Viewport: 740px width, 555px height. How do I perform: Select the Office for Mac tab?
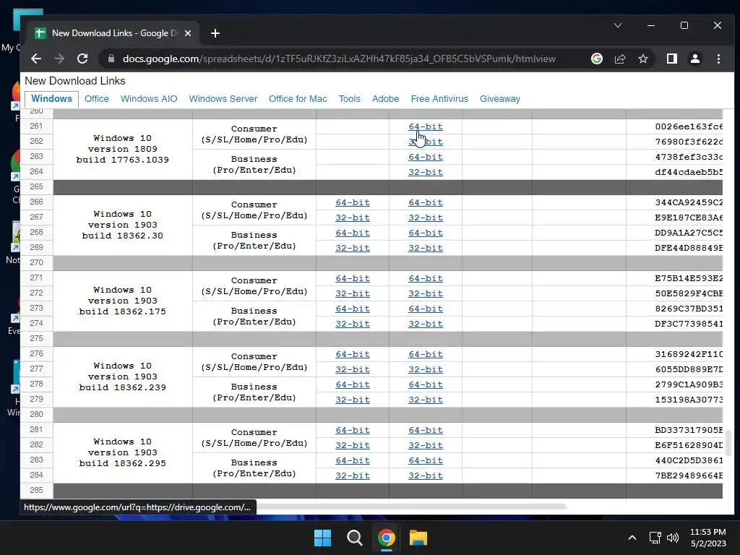pos(298,98)
